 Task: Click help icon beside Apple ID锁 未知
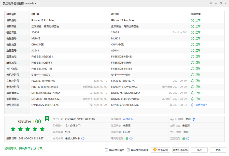tap(193, 119)
